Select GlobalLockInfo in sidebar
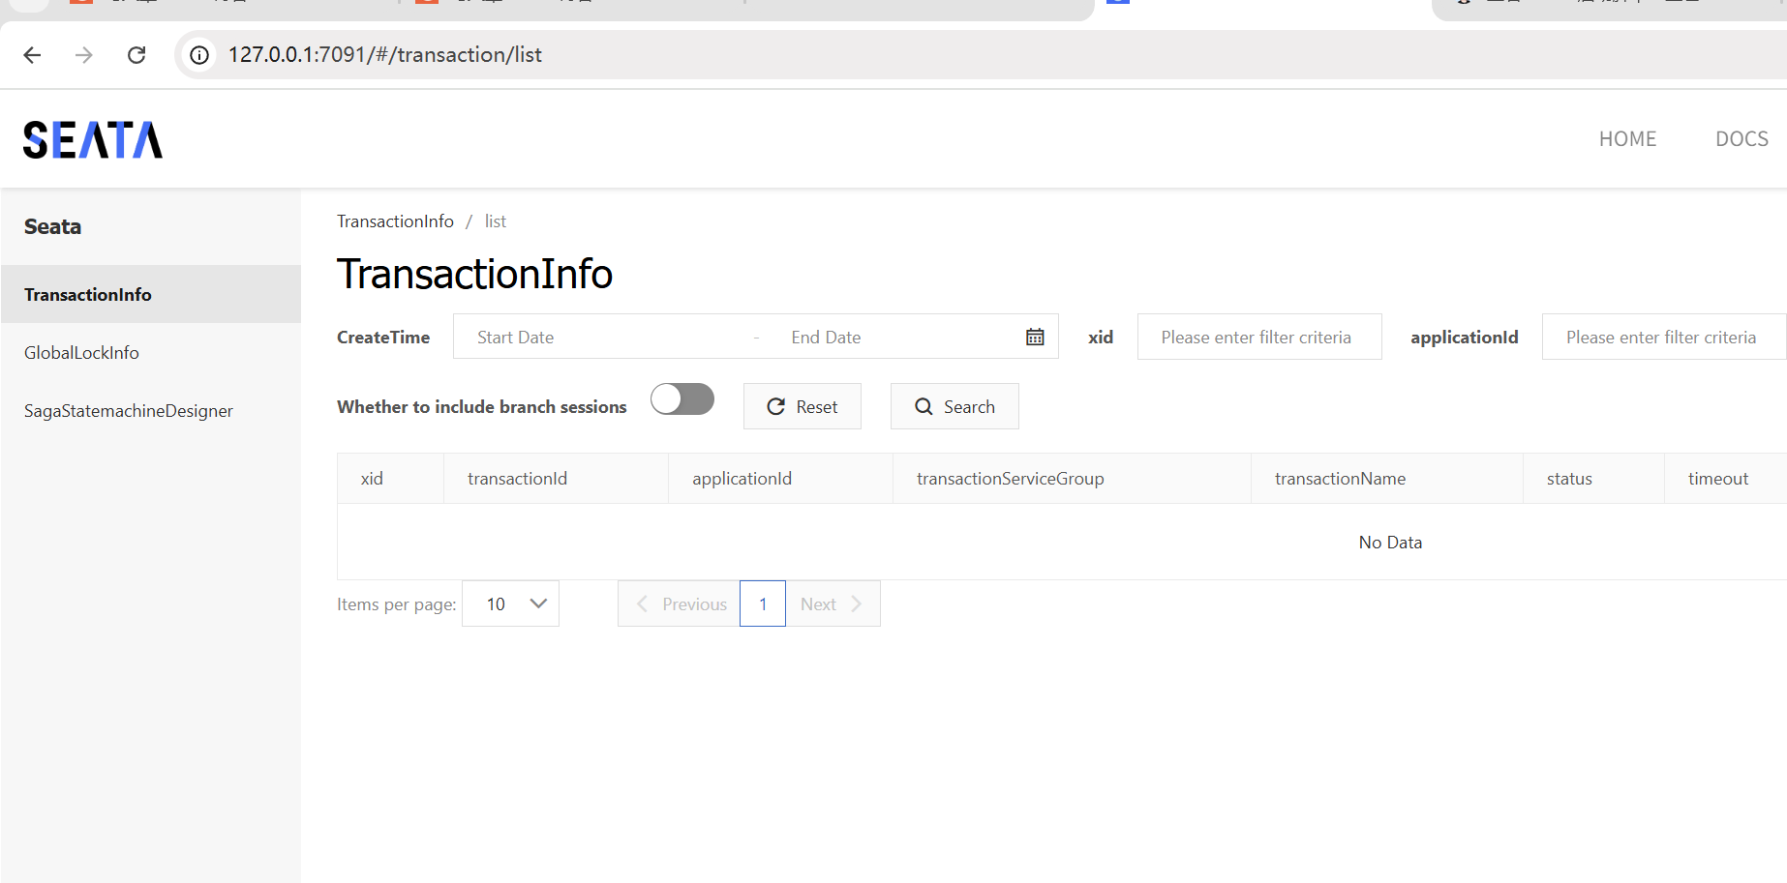Viewport: 1787px width, 883px height. (x=151, y=352)
